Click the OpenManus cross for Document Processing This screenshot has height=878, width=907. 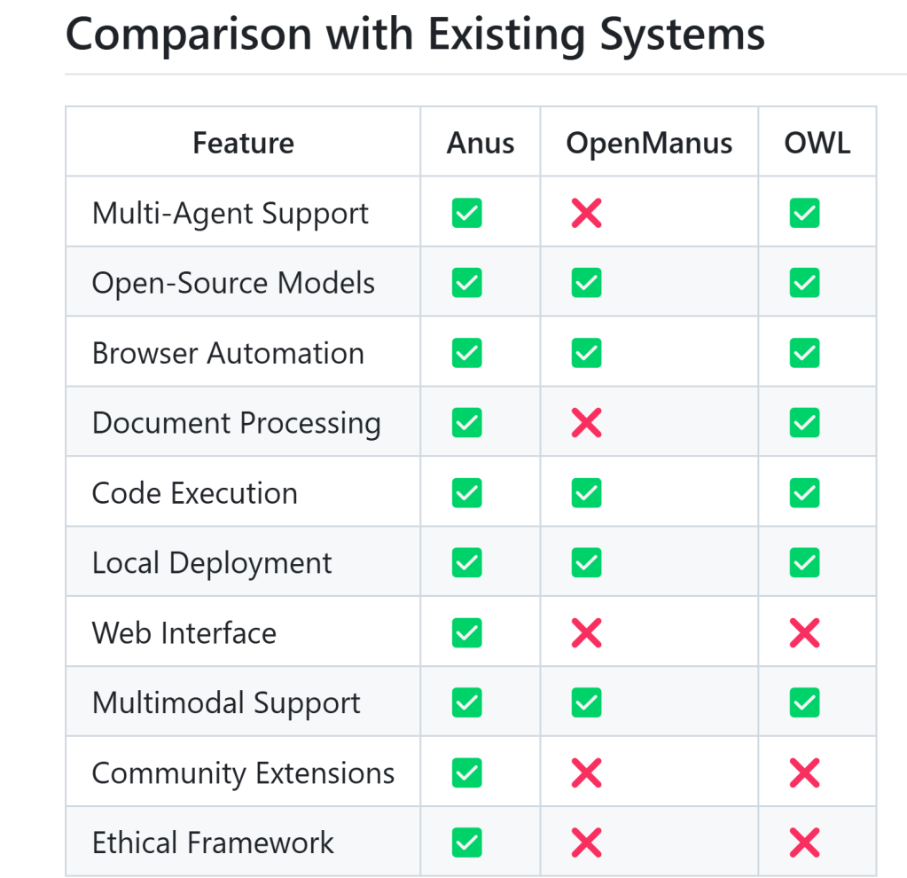click(x=586, y=424)
